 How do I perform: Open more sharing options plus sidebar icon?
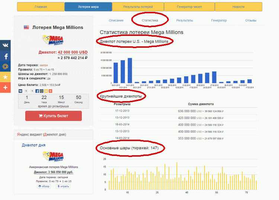pyautogui.click(x=5, y=87)
